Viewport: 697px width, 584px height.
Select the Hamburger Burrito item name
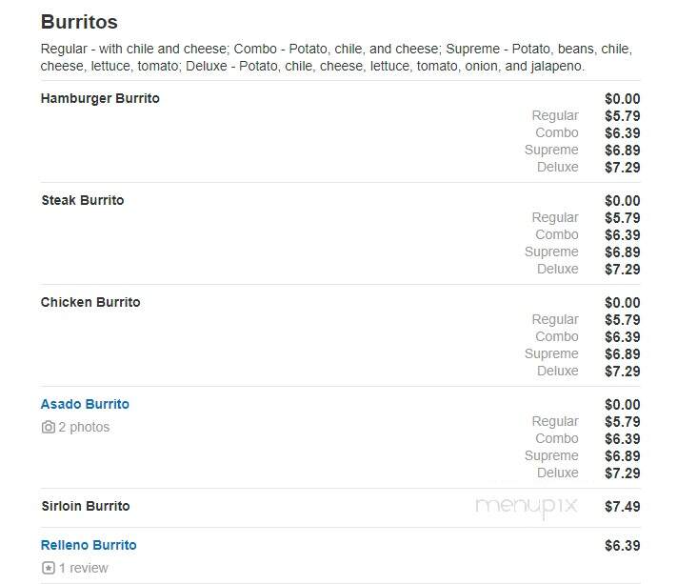point(100,98)
